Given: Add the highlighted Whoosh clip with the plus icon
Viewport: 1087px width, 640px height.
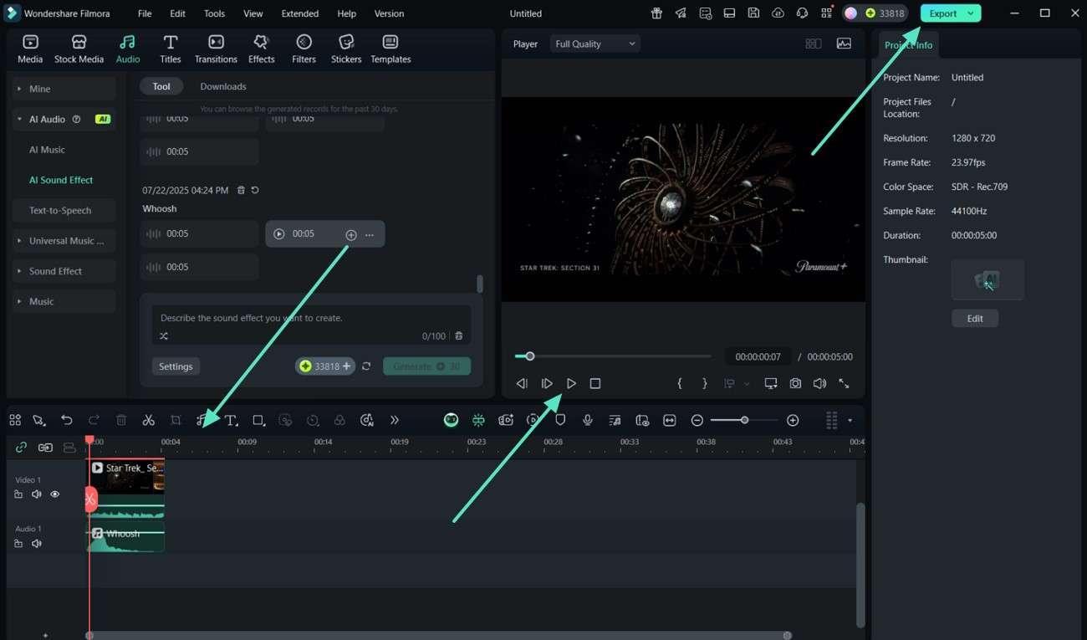Looking at the screenshot, I should [351, 235].
